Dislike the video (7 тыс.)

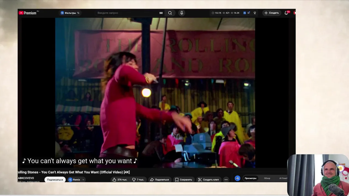click(138, 180)
